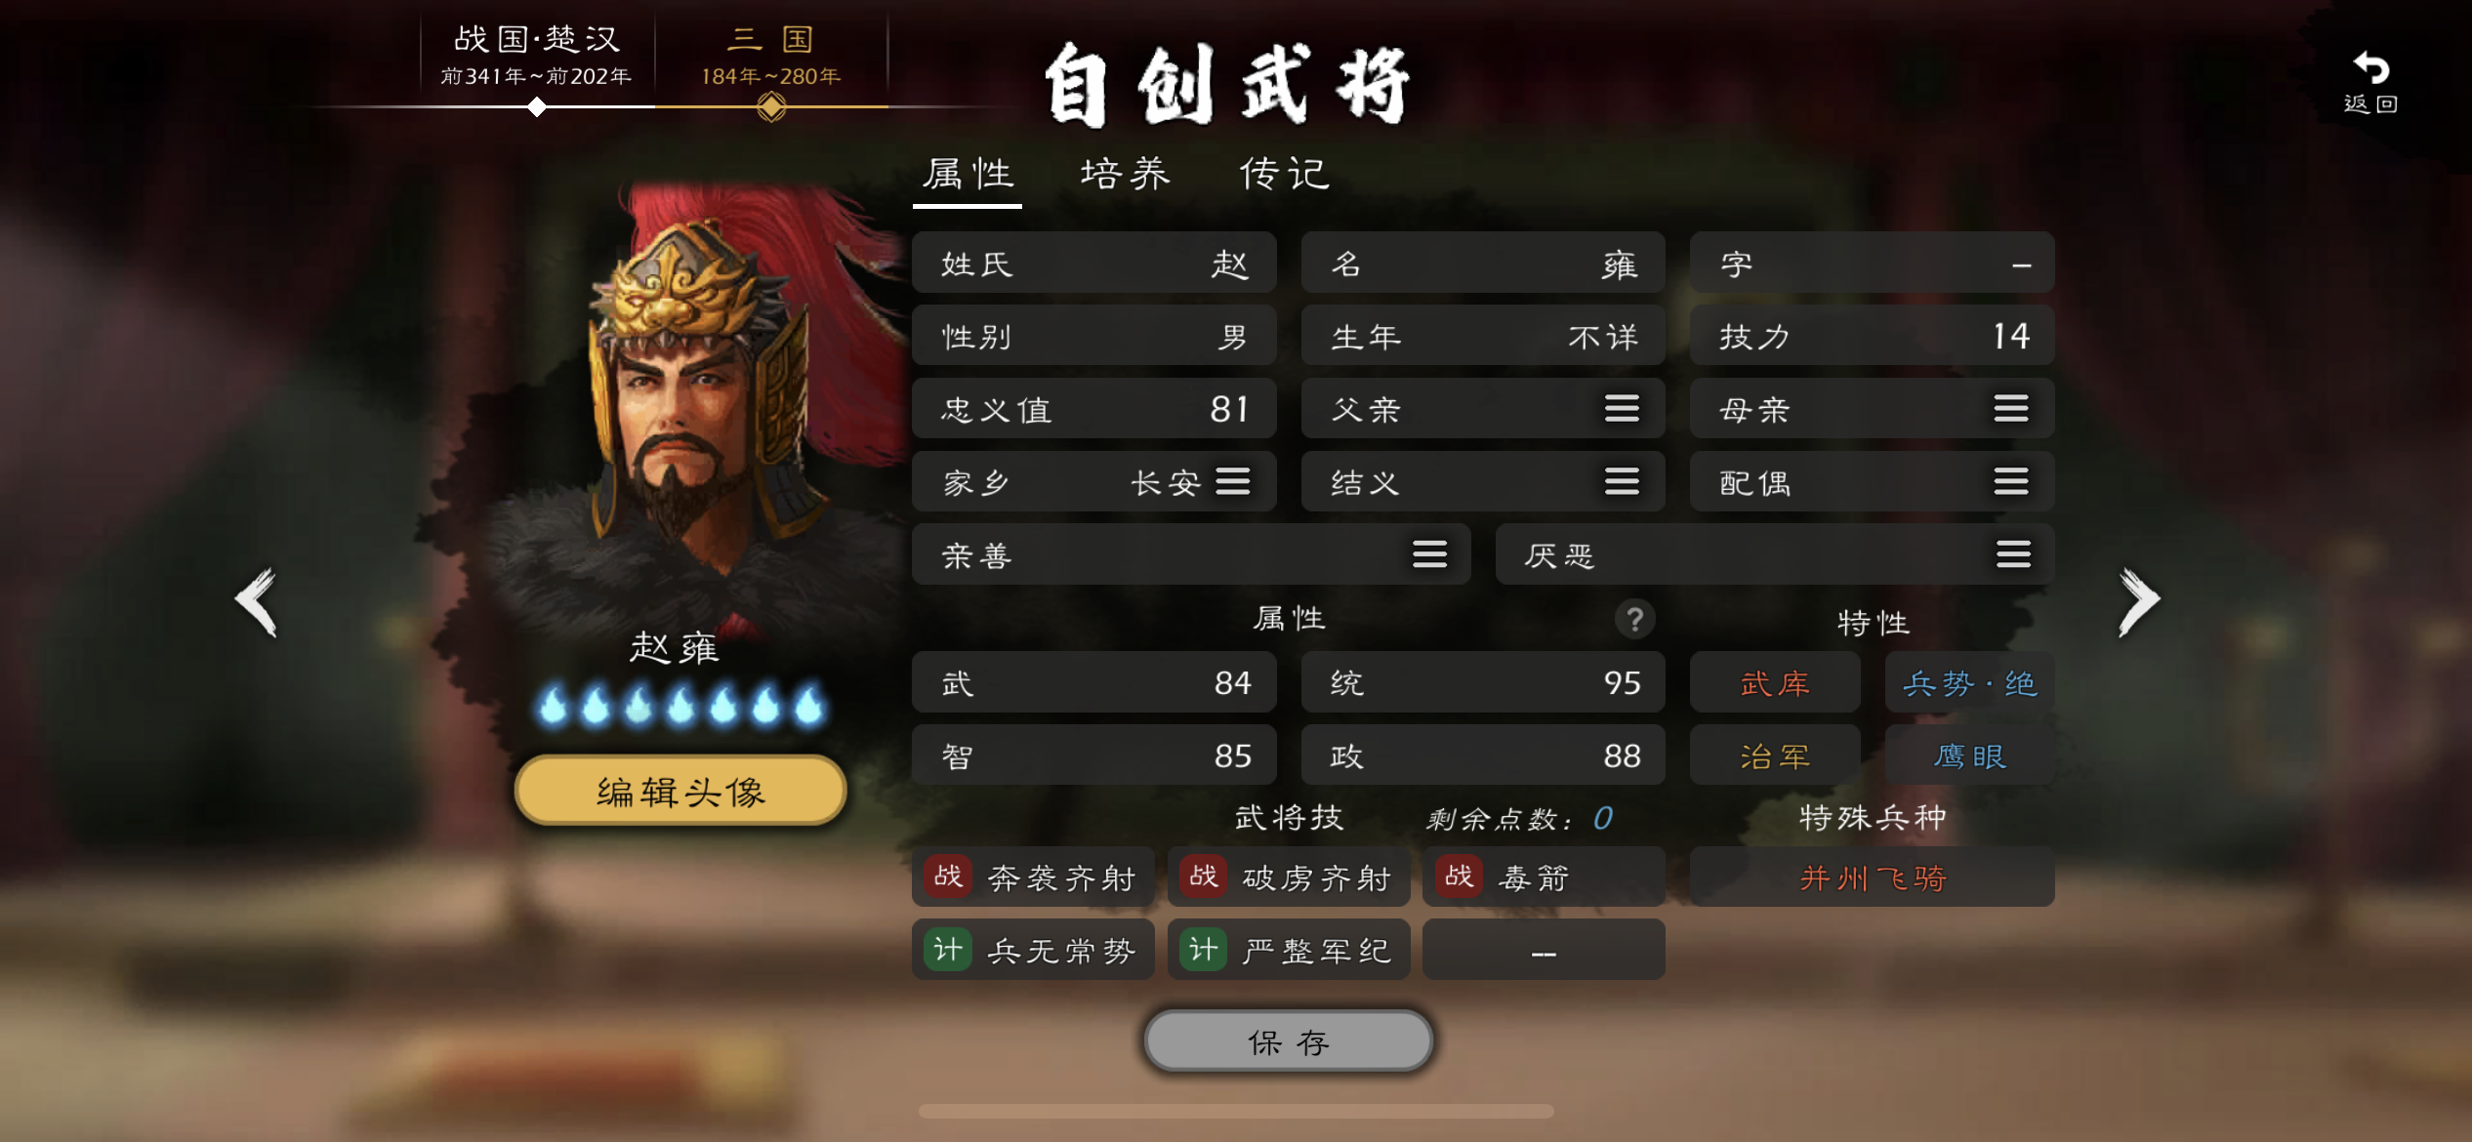
Task: Switch to the 传记 tab
Action: [1284, 175]
